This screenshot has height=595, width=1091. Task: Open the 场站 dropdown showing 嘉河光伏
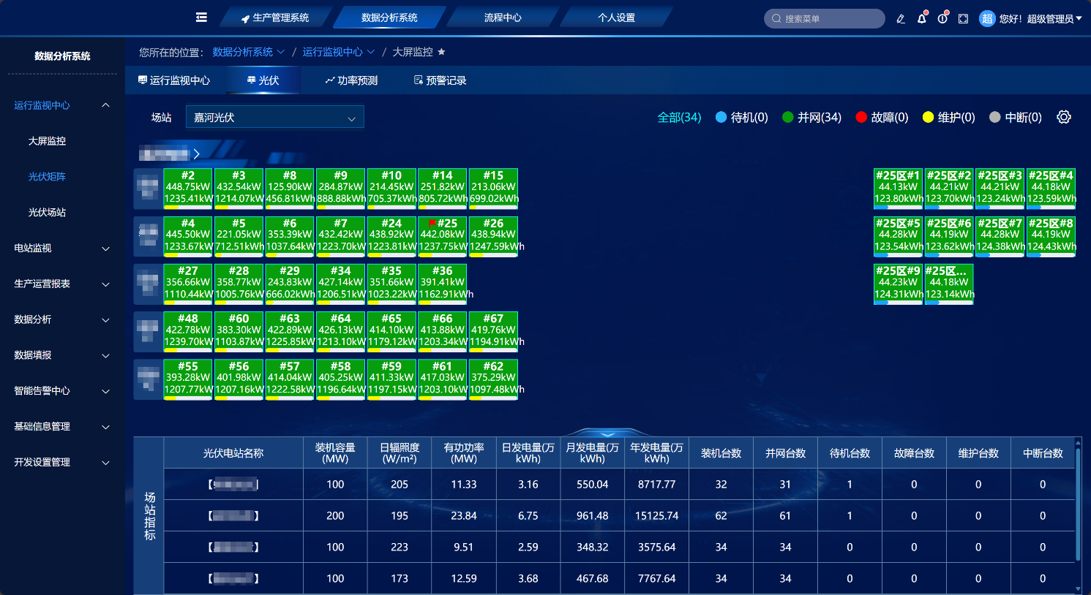tap(274, 117)
